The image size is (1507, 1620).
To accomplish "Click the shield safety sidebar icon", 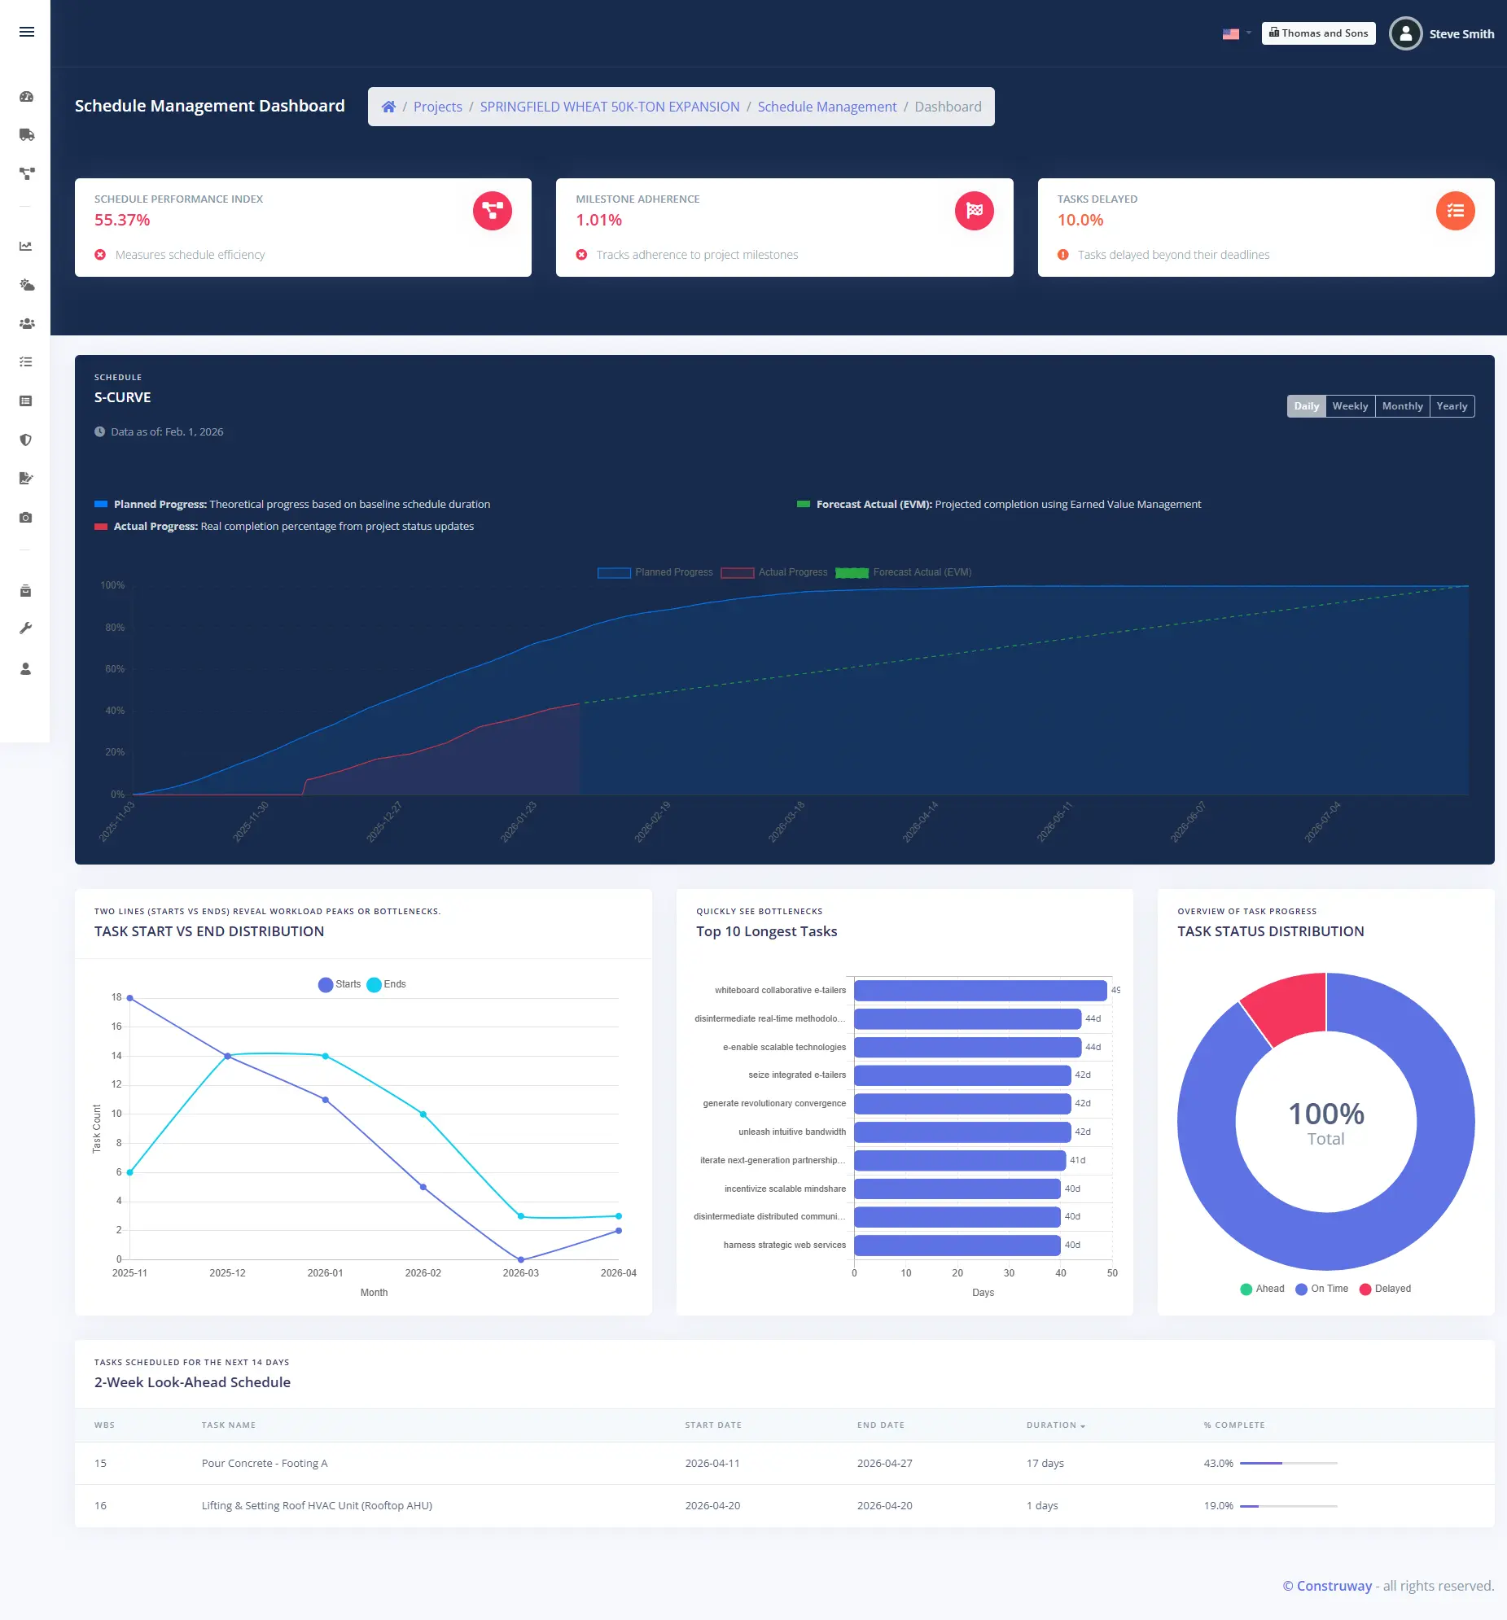I will pos(26,440).
